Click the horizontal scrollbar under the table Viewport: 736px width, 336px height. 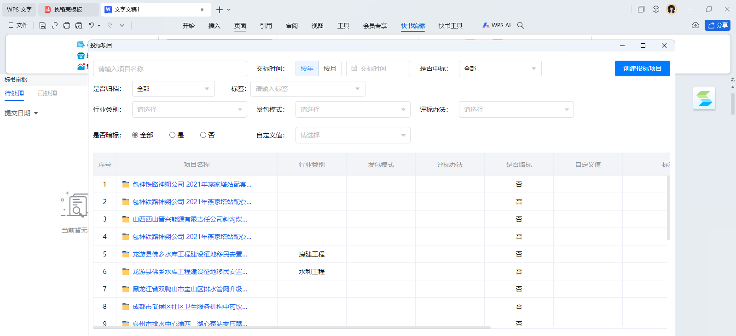tap(292, 327)
